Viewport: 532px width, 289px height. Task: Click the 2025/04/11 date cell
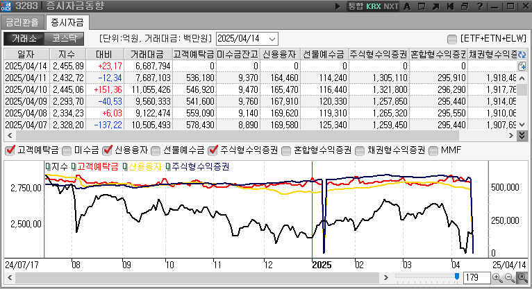[26, 78]
